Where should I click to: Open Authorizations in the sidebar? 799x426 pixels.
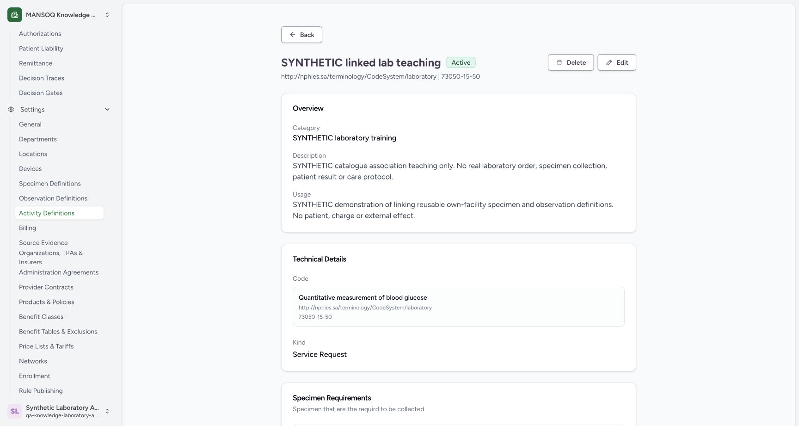click(x=40, y=34)
